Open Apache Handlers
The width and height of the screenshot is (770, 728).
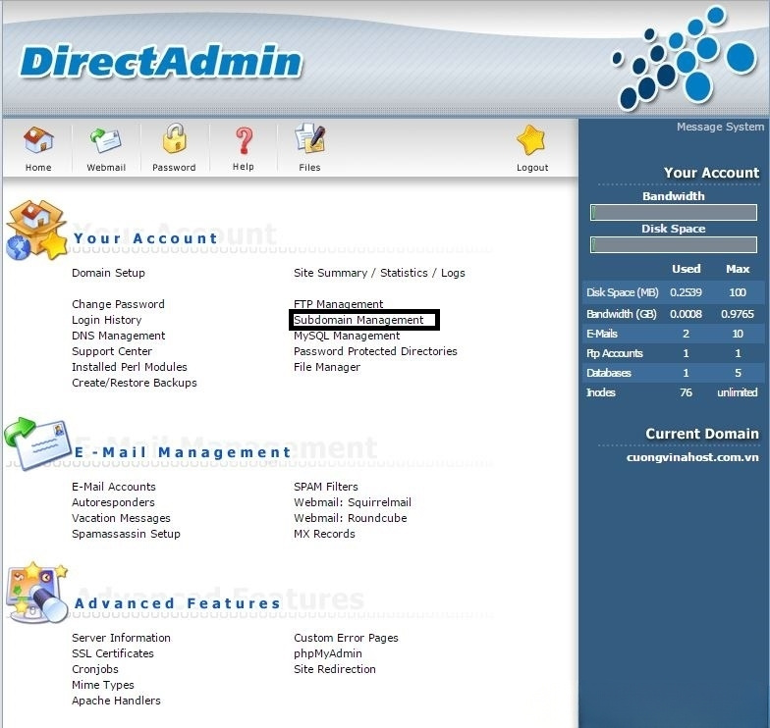(x=116, y=701)
